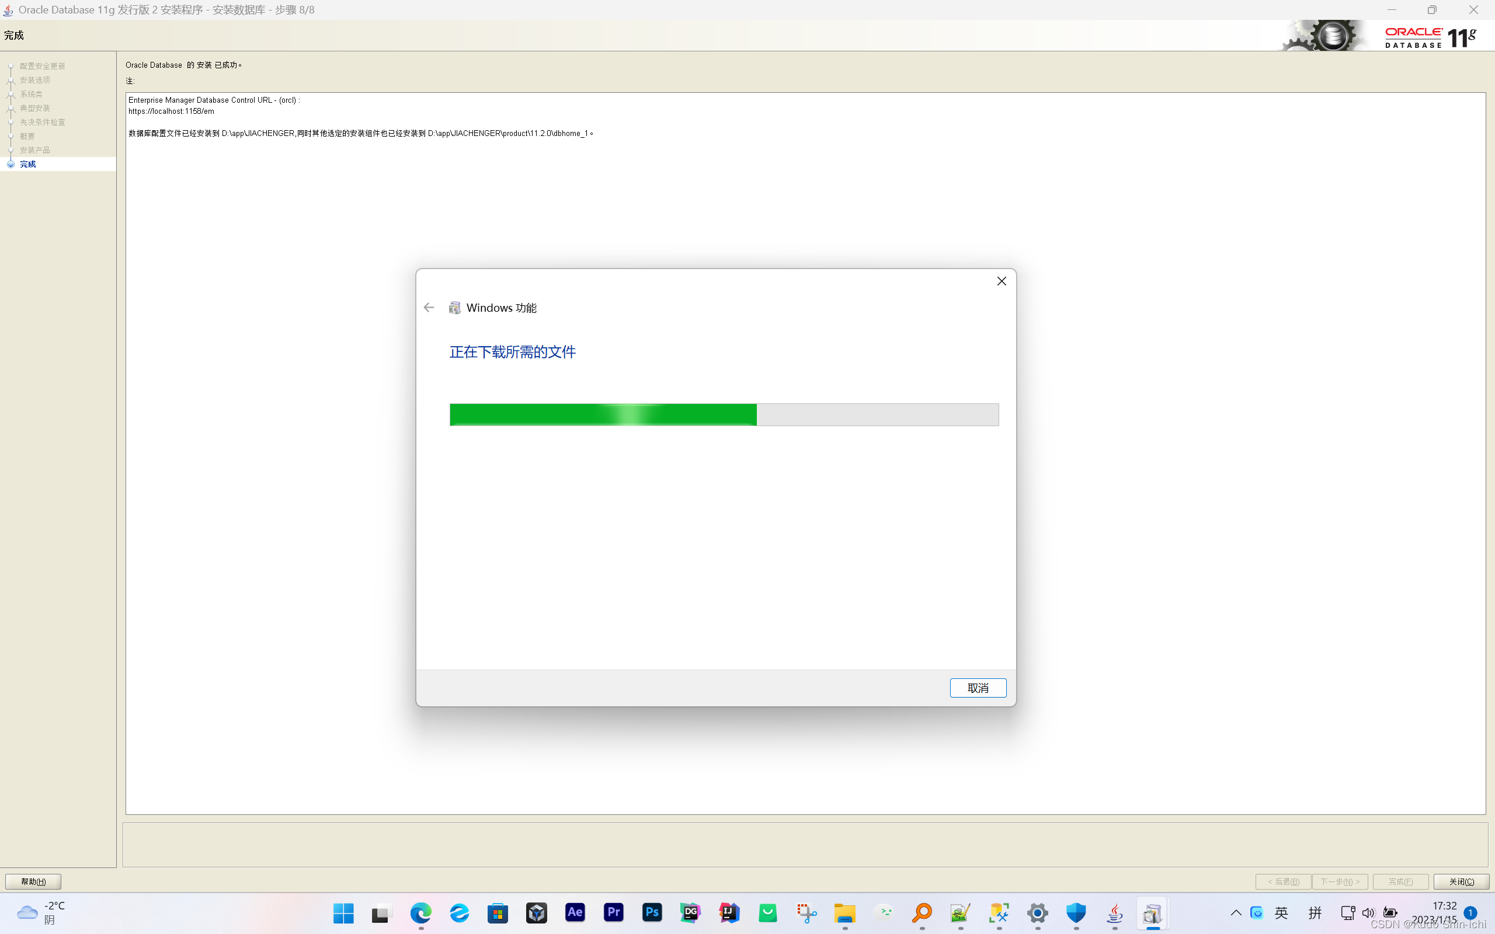Switch to Windows Features taskbar icon
Screen dimensions: 1495x934
[x=1153, y=912]
